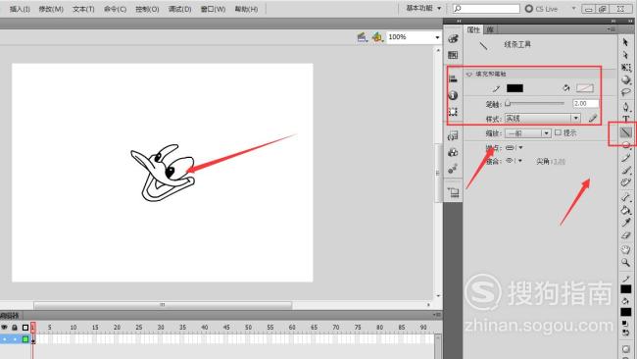637x359 pixels.
Task: Open the Swatches panel icon in dock
Action: coord(453,55)
